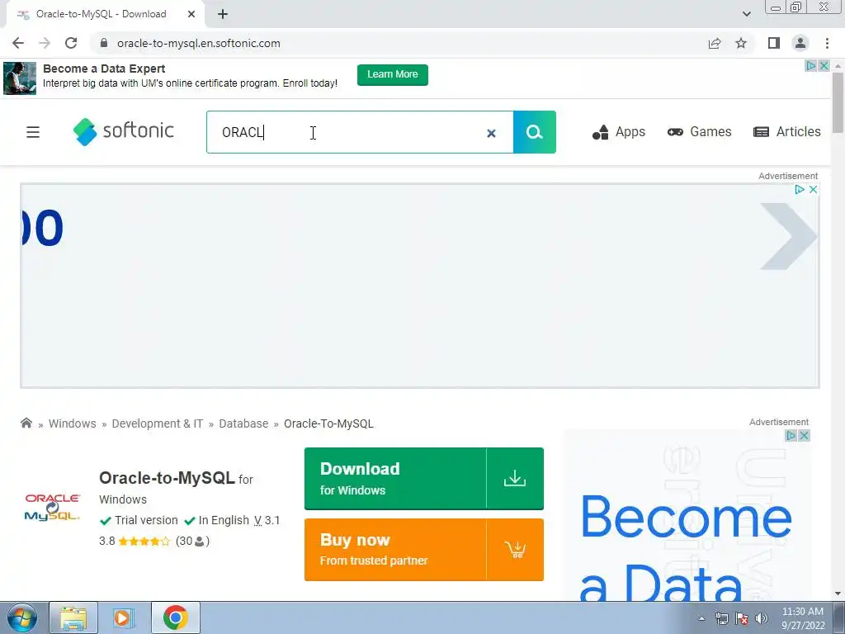Viewport: 845px width, 634px height.
Task: Submit search with magnifier button
Action: click(534, 132)
